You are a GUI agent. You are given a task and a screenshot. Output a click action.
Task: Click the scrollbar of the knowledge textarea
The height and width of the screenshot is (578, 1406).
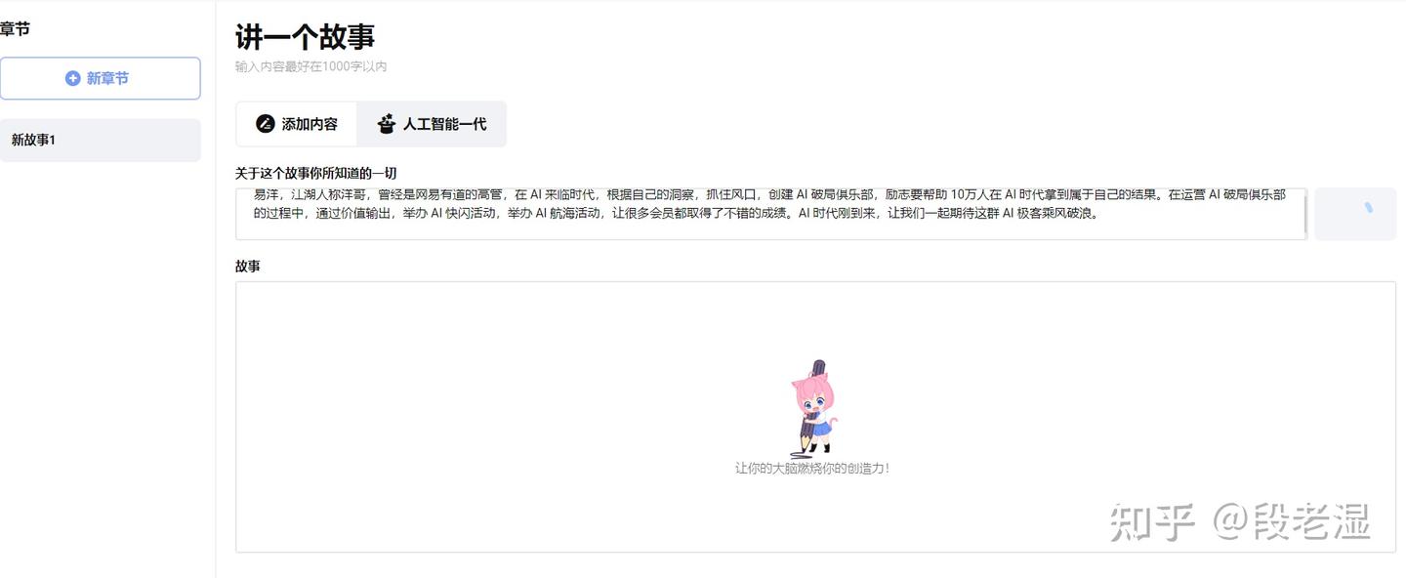tap(1304, 214)
